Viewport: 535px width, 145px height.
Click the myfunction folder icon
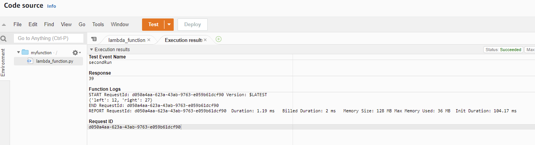pos(25,52)
